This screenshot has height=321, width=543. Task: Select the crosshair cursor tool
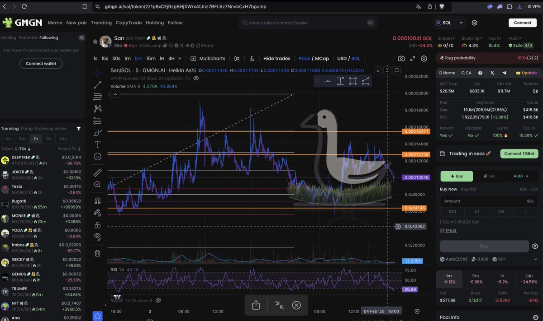click(97, 73)
